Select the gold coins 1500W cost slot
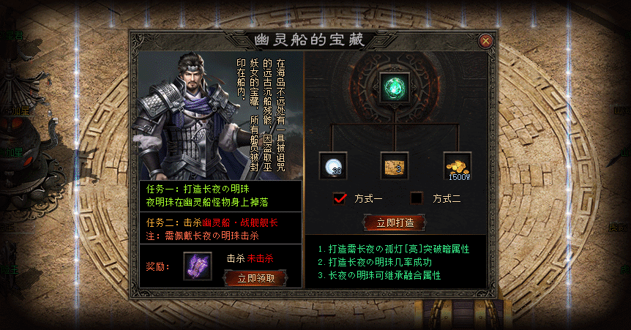The height and width of the screenshot is (330, 631). [458, 165]
